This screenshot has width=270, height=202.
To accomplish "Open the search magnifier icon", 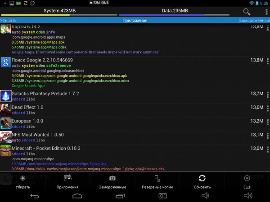I will pos(247,12).
